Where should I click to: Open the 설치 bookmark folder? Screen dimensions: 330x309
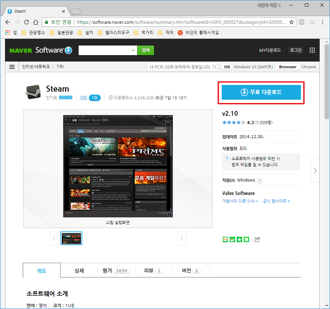pos(86,32)
